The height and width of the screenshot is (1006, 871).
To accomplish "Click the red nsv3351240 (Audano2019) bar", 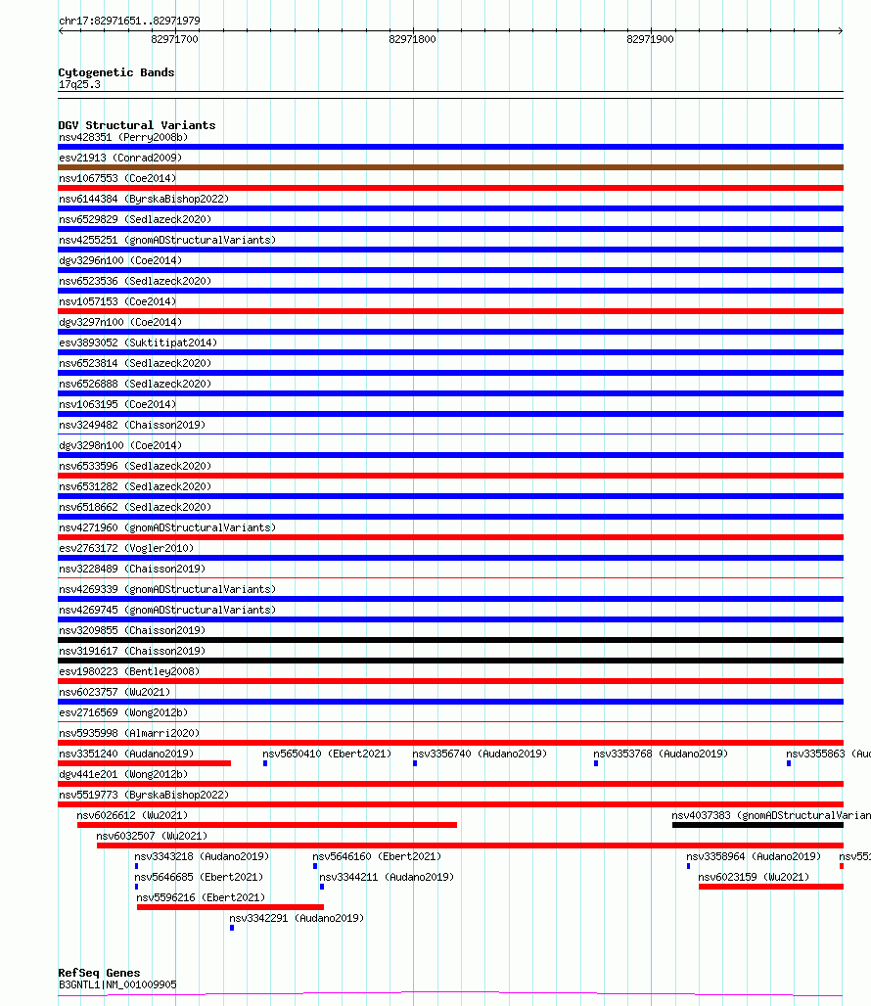I will click(x=144, y=763).
